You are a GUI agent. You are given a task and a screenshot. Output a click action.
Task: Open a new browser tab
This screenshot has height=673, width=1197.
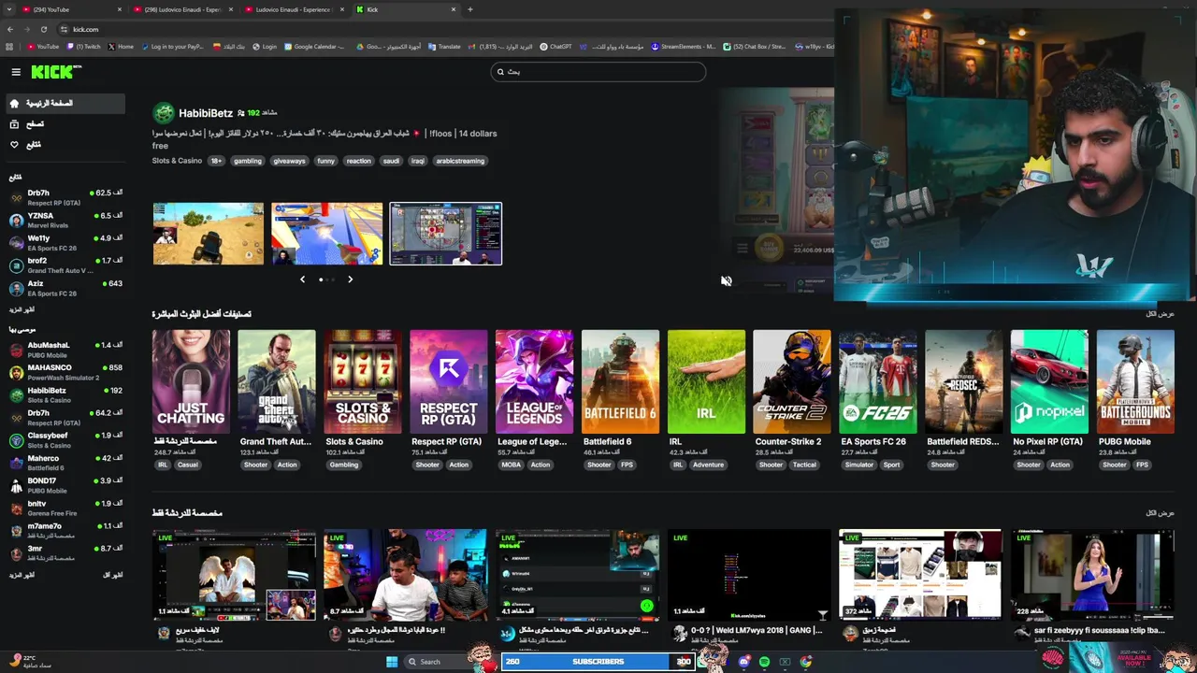(470, 9)
